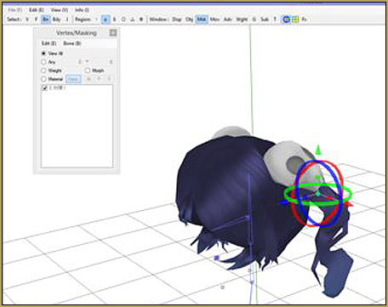Click the Fx effects toolbar button
The image size is (388, 307).
[304, 20]
